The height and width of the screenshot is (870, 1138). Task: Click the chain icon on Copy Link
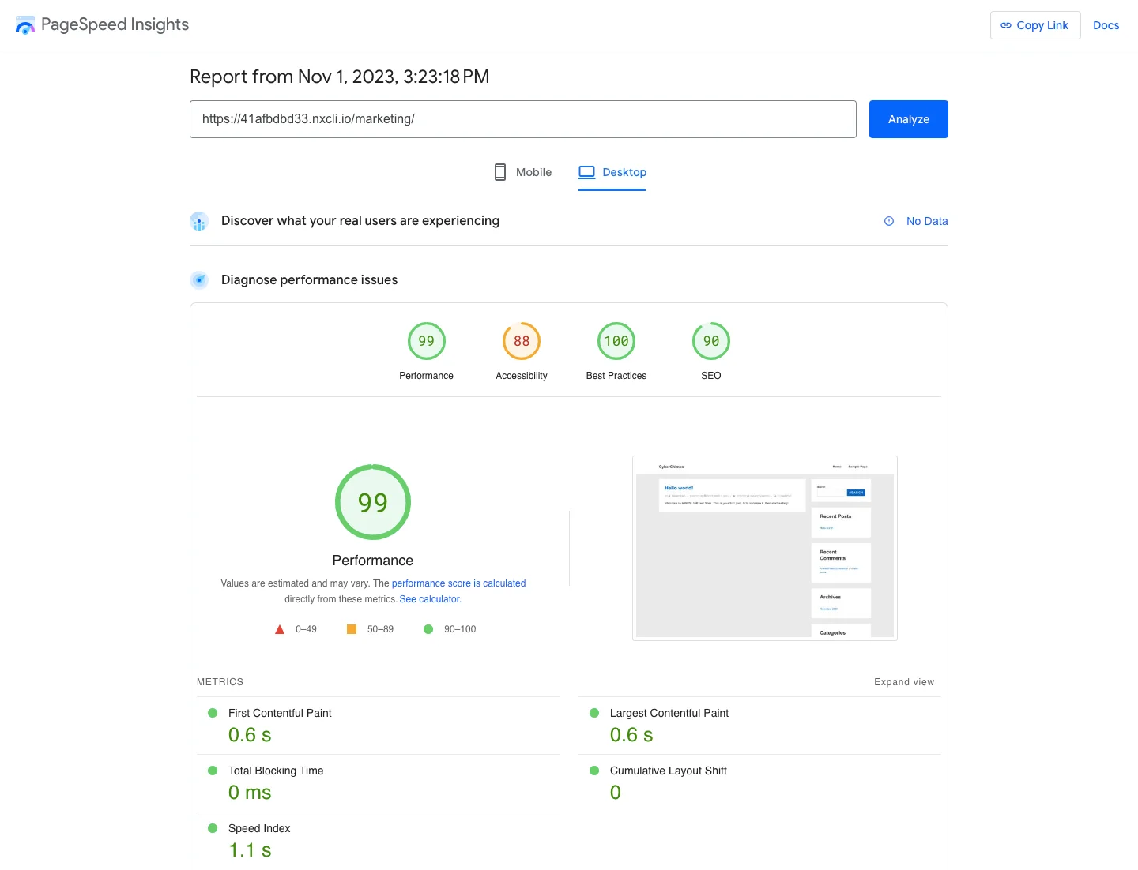[1006, 25]
